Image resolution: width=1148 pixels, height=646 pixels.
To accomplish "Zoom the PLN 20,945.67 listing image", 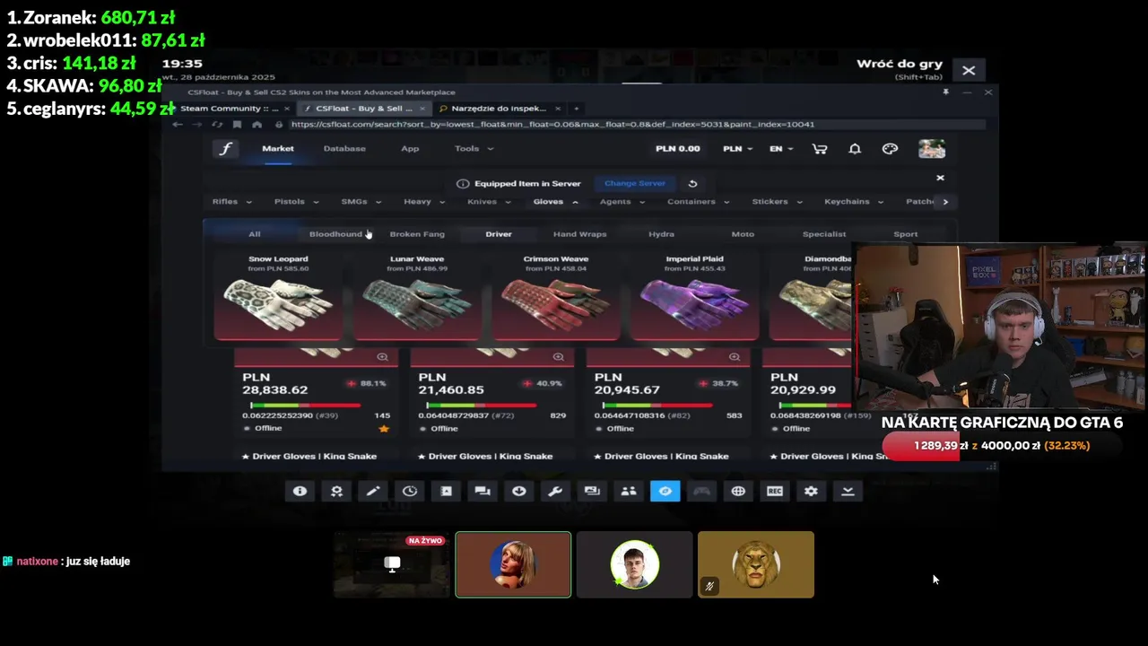I will click(x=734, y=357).
